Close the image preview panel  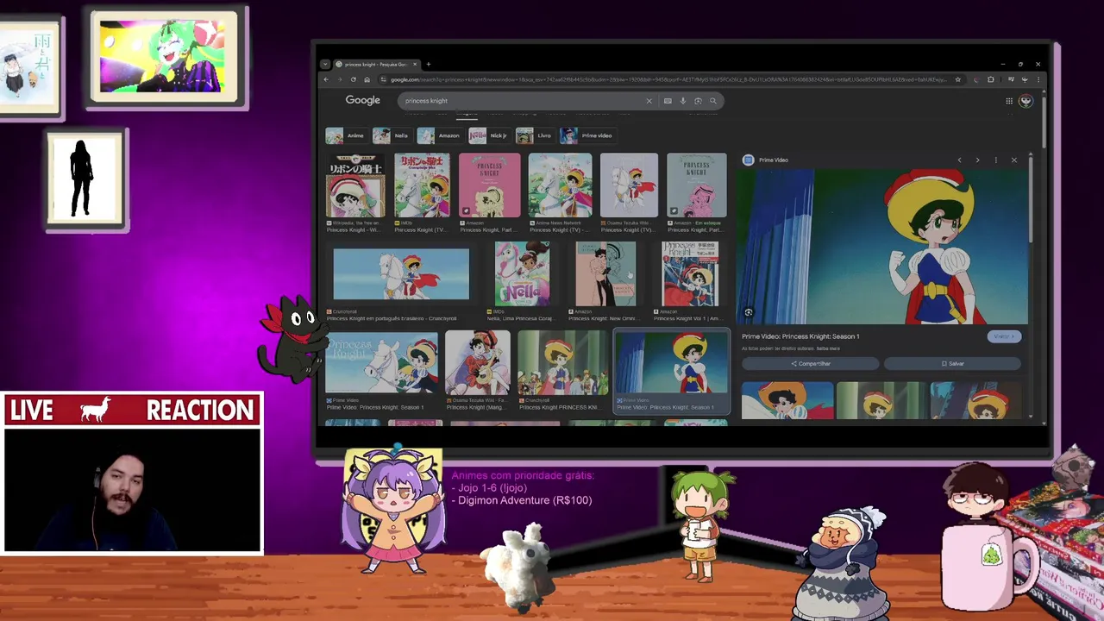(1013, 160)
